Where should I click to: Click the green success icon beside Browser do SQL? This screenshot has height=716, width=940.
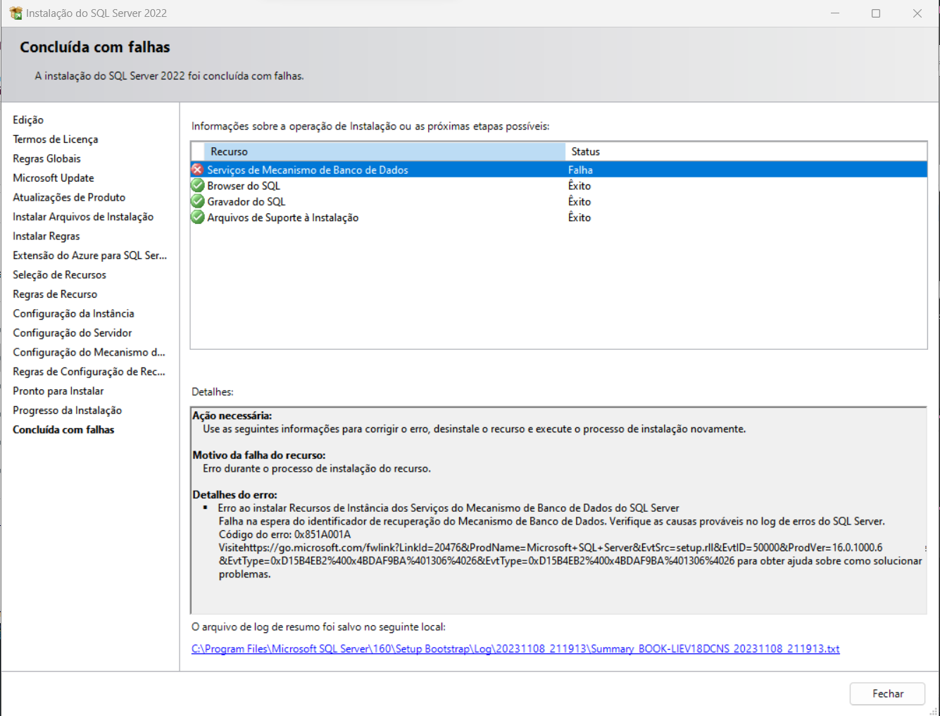(x=198, y=186)
